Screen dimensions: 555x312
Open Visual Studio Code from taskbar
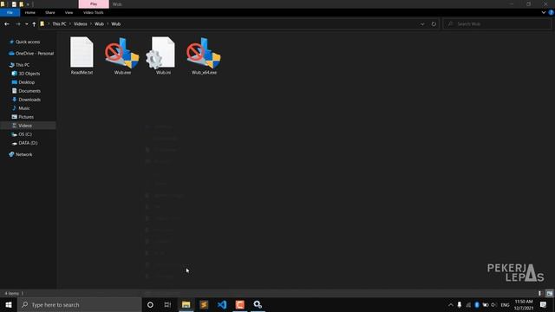(x=222, y=304)
